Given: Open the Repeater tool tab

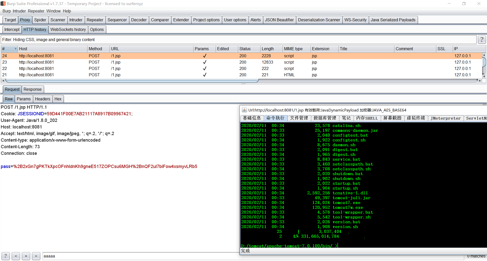Looking at the screenshot, I should pyautogui.click(x=95, y=20).
